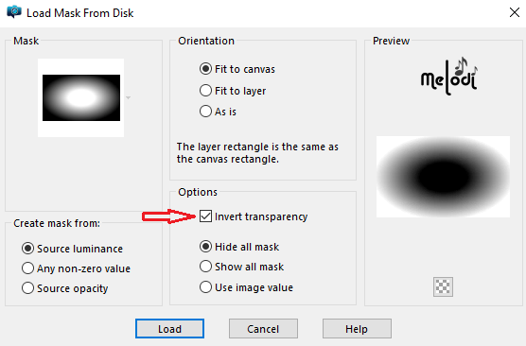The image size is (526, 346).
Task: Open the mask selection dropdown arrow
Action: coord(128,98)
